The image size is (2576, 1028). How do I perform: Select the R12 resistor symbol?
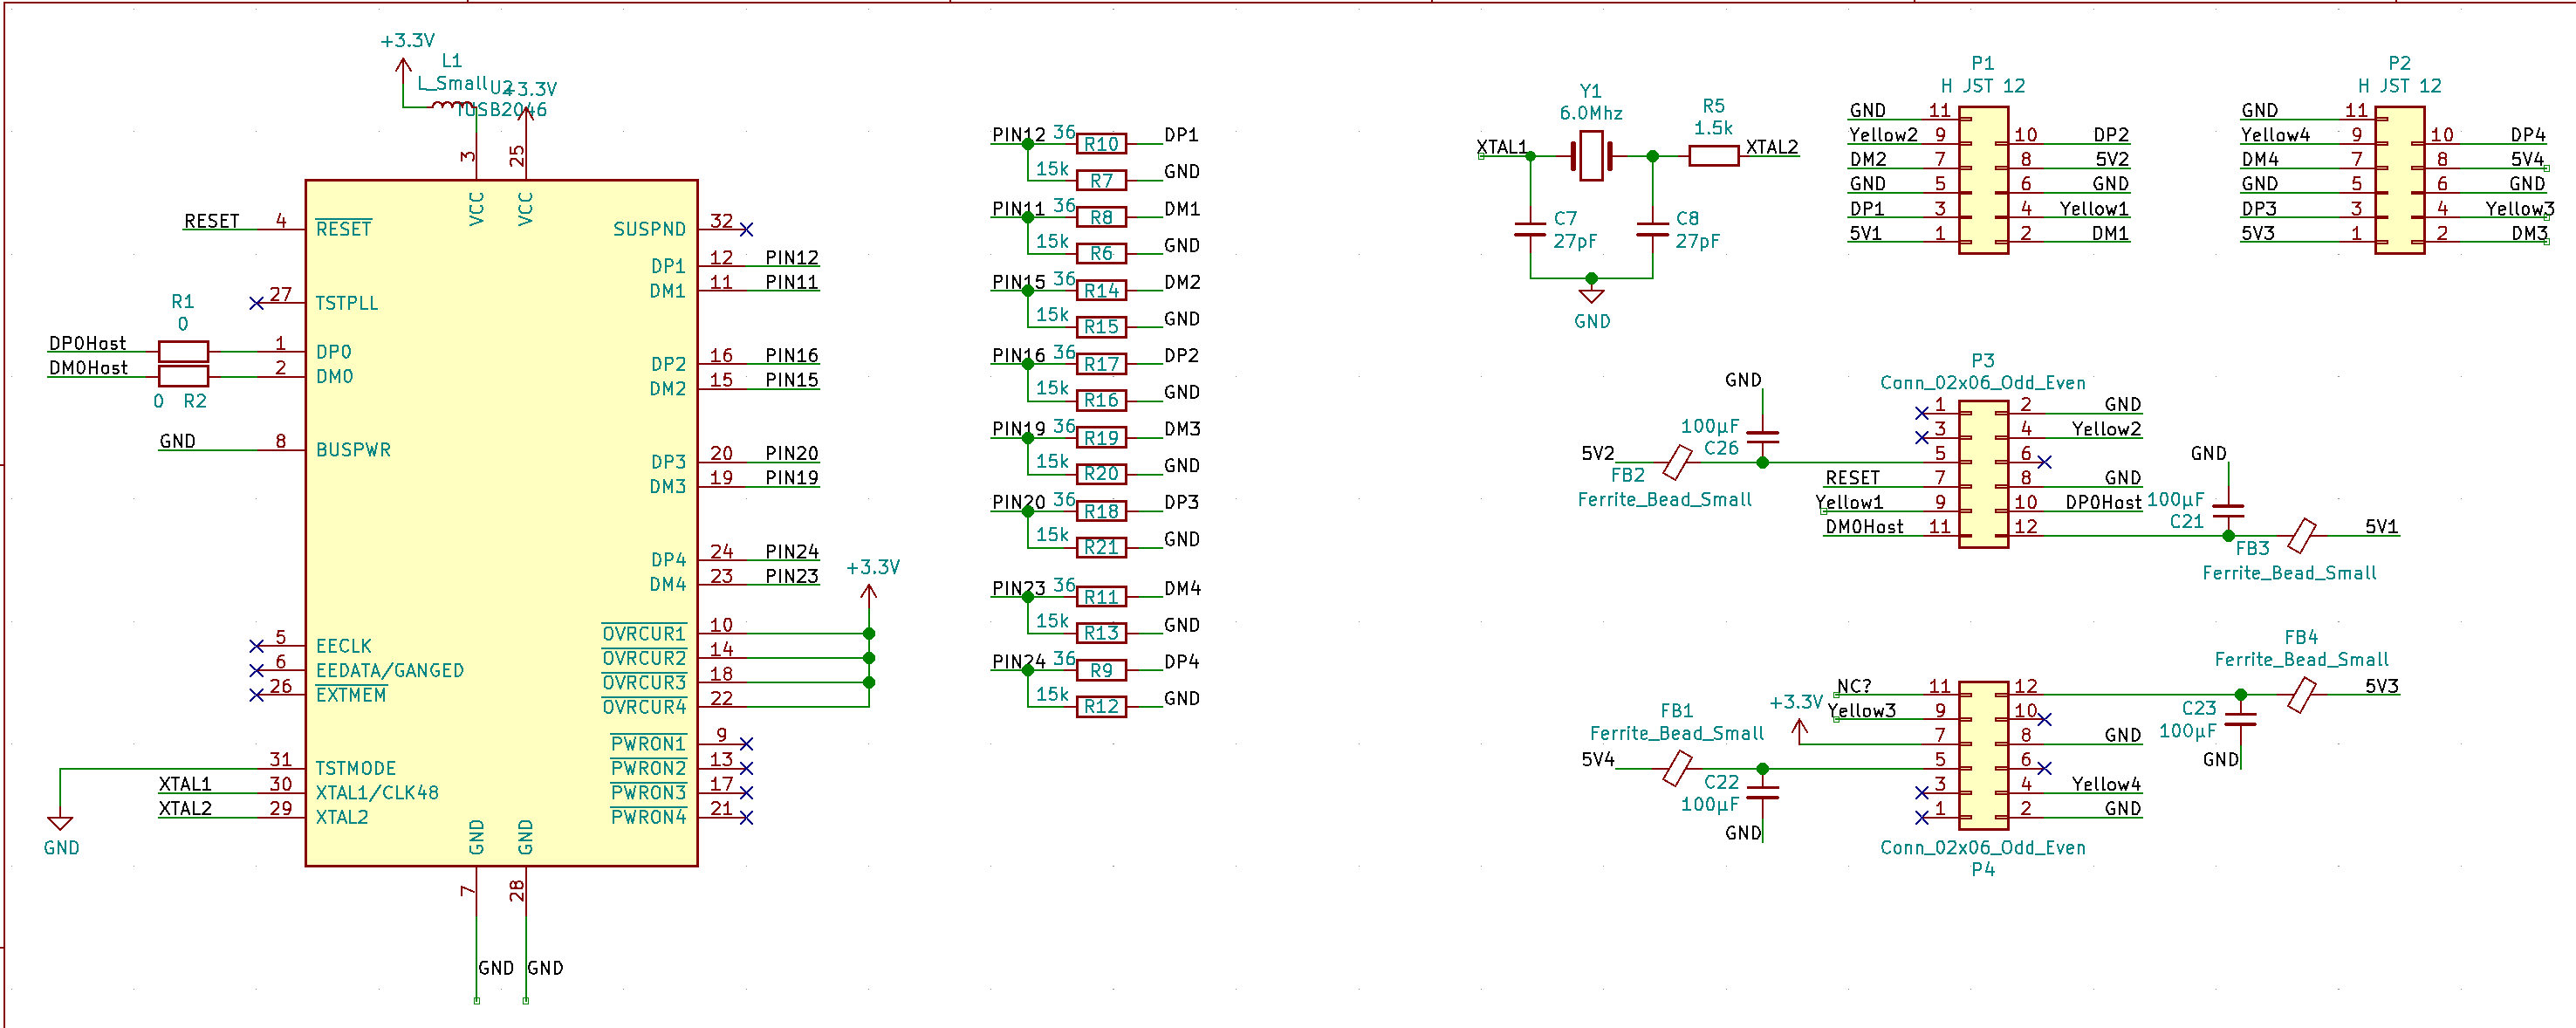click(1101, 707)
